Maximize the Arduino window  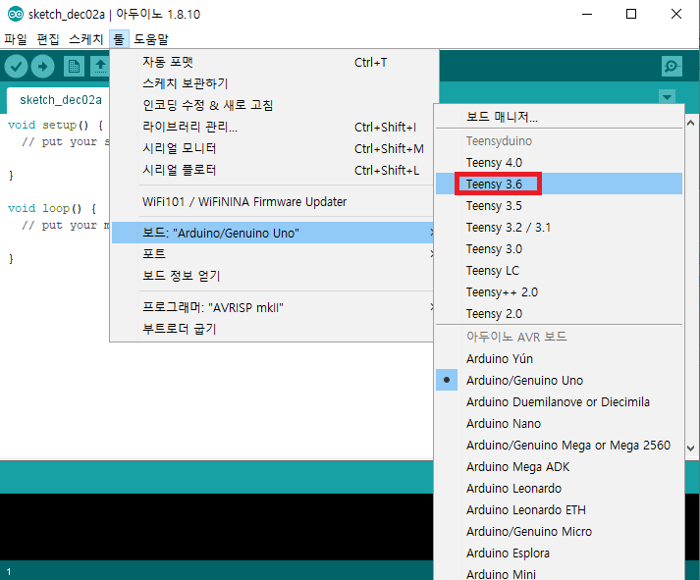point(631,15)
